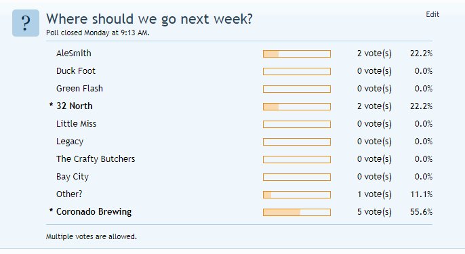Screen dimensions: 465x254
Task: Open the Edit link for the poll
Action: [432, 14]
